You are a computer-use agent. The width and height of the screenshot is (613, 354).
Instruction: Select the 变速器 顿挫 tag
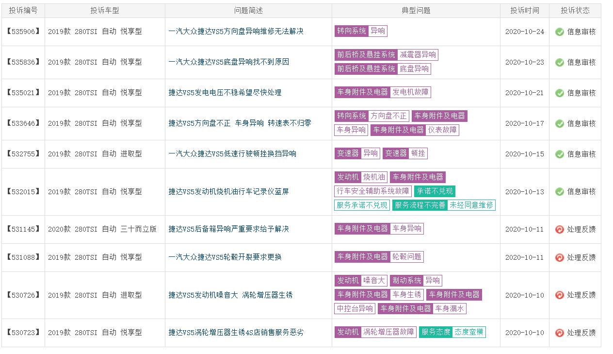[405, 153]
